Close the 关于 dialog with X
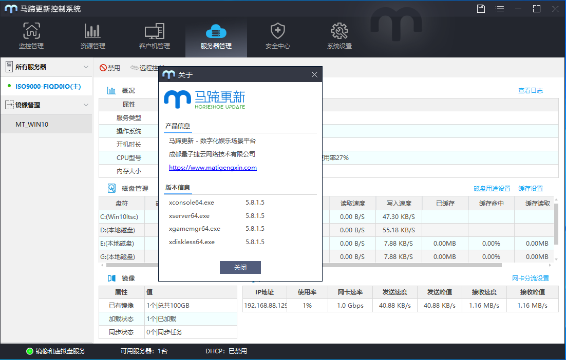The height and width of the screenshot is (360, 566). coord(314,74)
